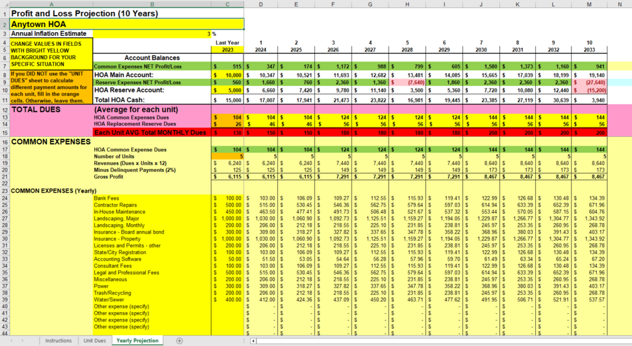
Task: Click the select-all corner of the grid
Action: click(x=4, y=4)
